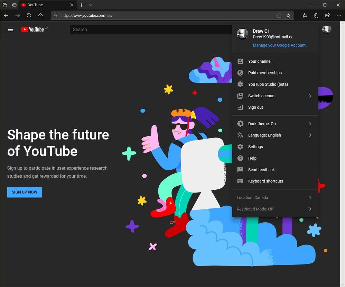Click inside the YouTube Search field
Screen dimensions: 345x287
[151, 29]
